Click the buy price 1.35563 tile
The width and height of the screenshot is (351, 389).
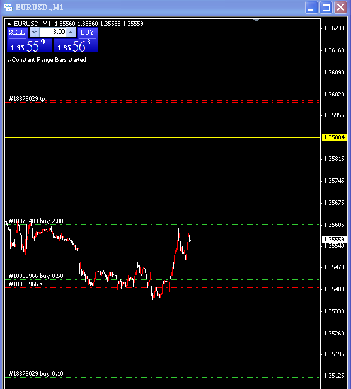click(76, 45)
